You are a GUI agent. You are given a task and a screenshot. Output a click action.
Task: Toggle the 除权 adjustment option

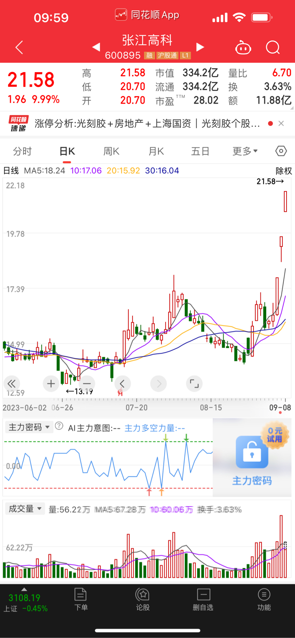(284, 171)
